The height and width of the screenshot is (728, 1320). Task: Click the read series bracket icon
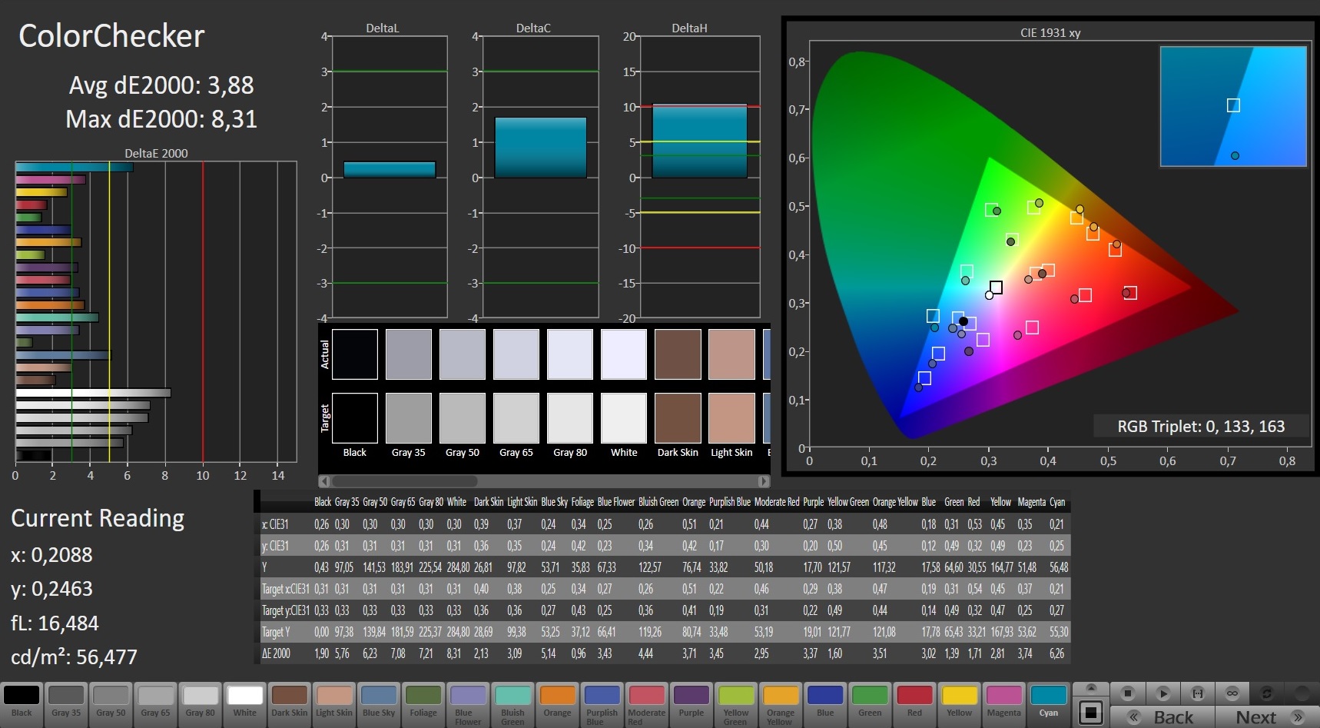(x=1197, y=693)
